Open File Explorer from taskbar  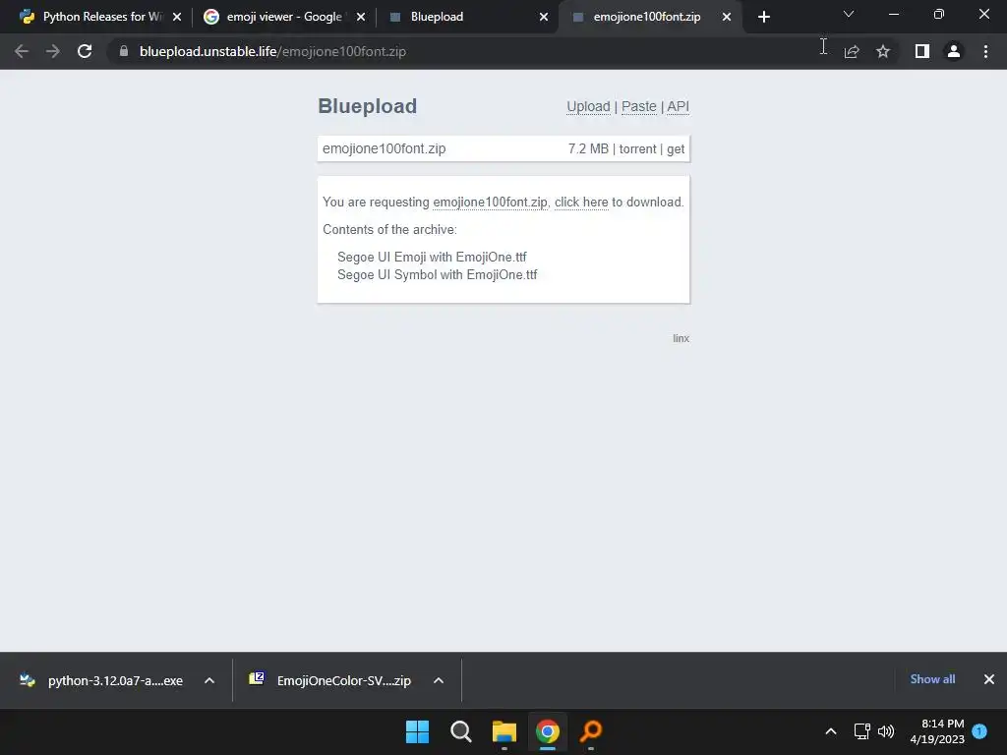[x=504, y=731]
